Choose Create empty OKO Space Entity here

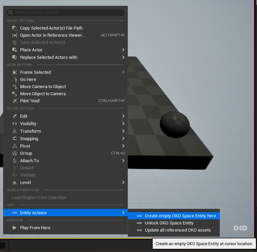pos(174,216)
